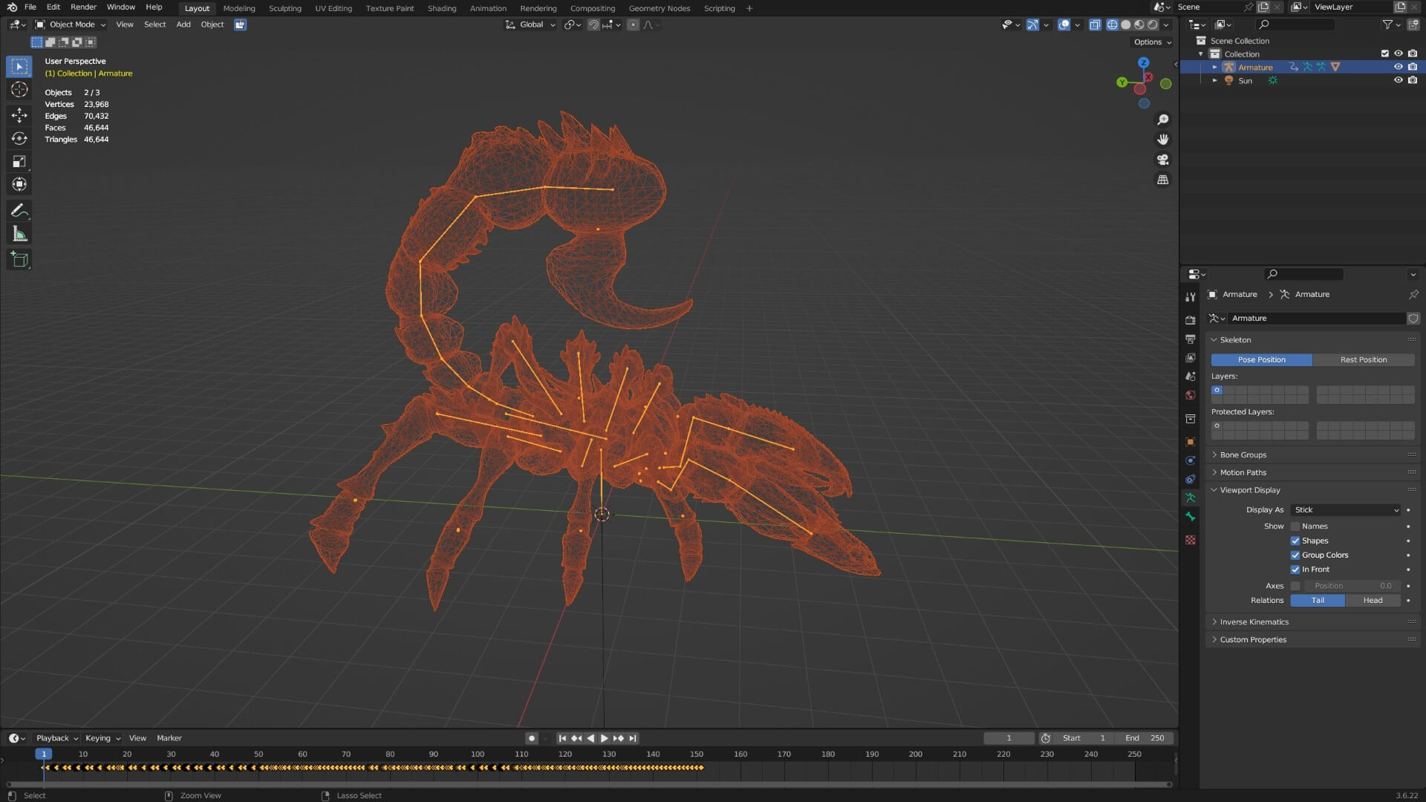Open the Options dropdown in viewport
Screen dimensions: 1426x802
tap(1153, 42)
